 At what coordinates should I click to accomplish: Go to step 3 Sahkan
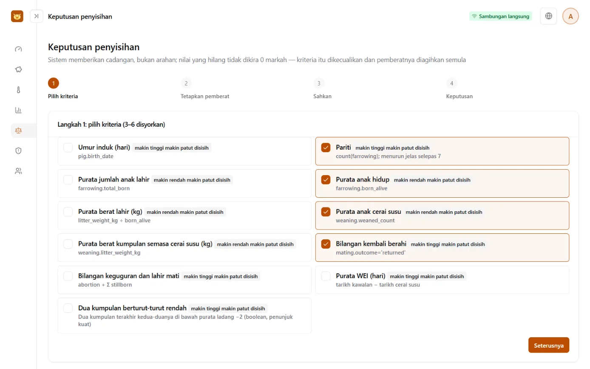point(322,88)
